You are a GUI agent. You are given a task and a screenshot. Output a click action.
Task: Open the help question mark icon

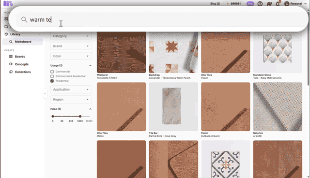click(260, 3)
